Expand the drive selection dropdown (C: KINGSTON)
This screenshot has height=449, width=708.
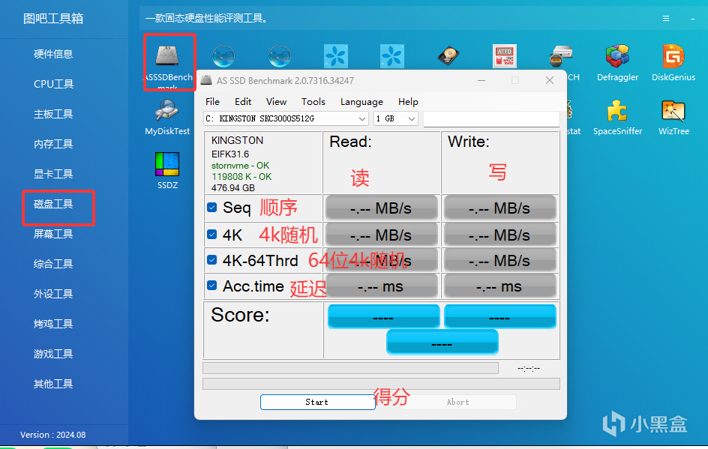362,118
